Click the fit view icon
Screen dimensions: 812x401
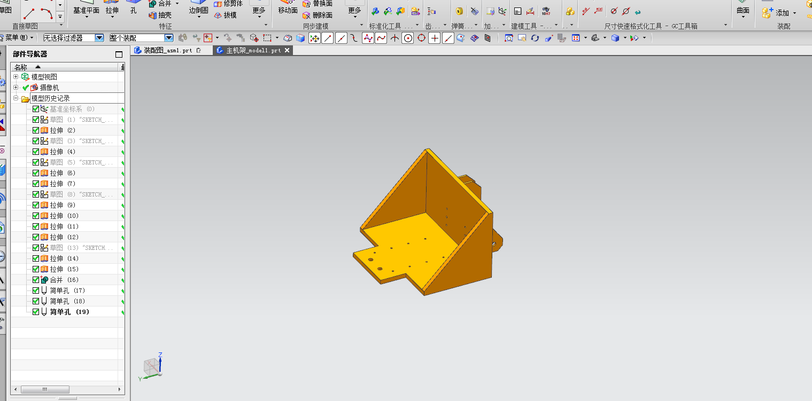coord(509,38)
